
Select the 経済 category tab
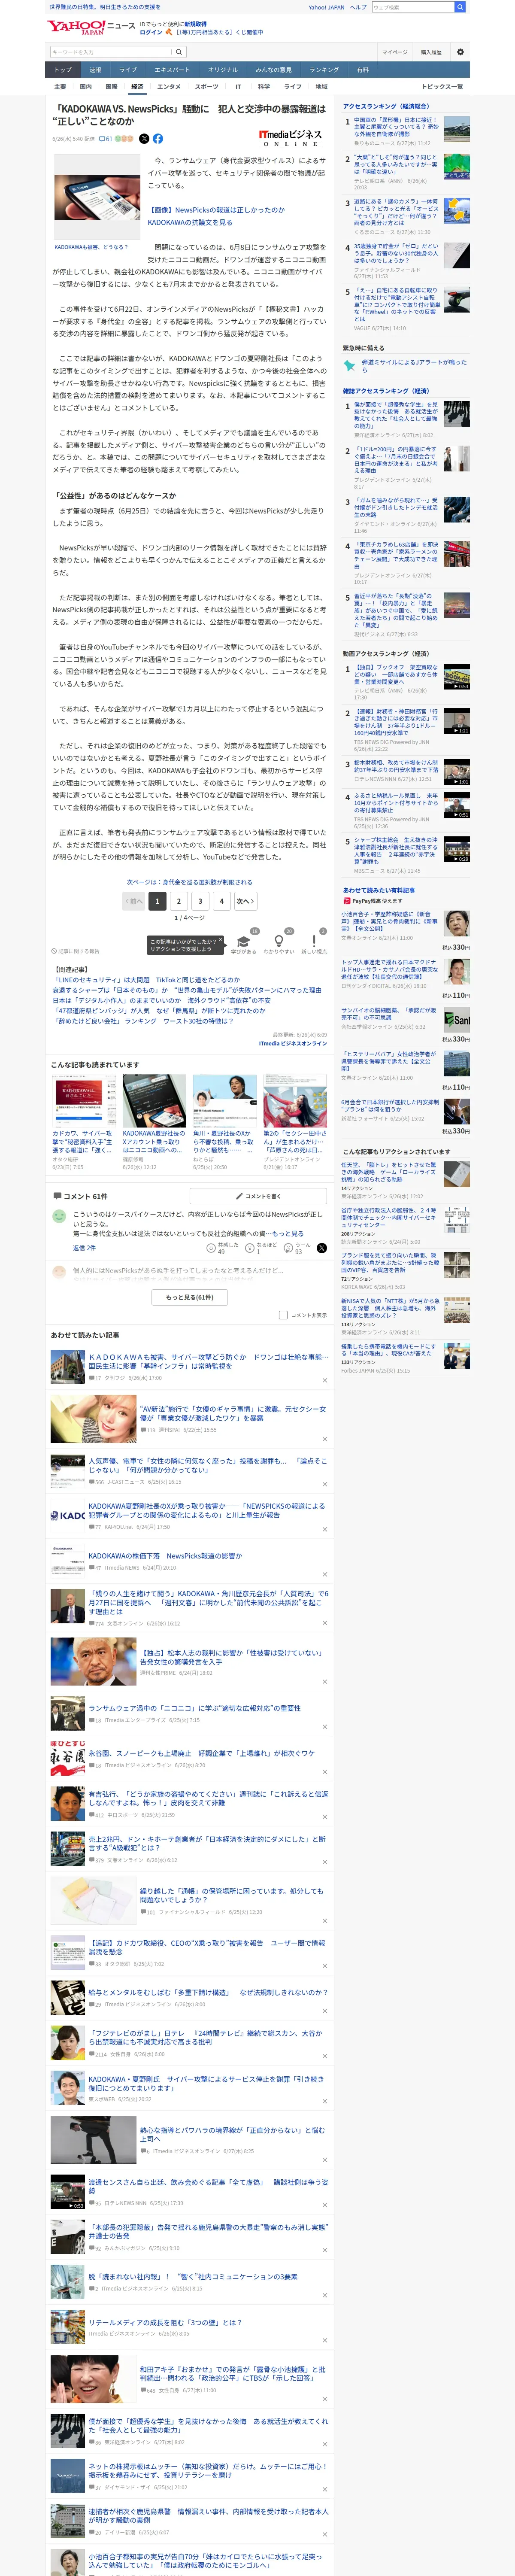click(x=137, y=87)
